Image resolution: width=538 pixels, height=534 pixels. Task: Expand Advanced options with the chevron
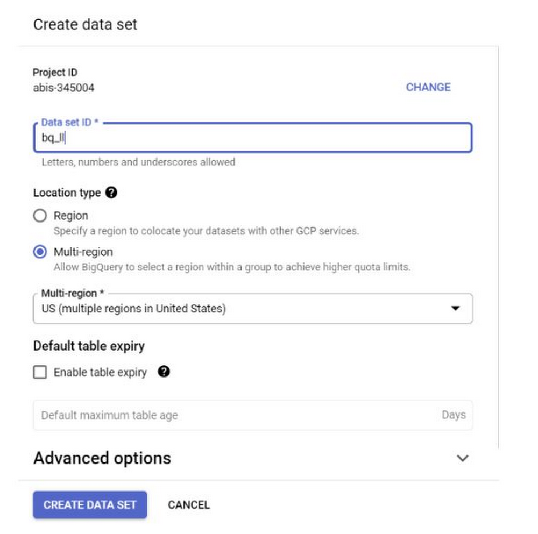(462, 458)
